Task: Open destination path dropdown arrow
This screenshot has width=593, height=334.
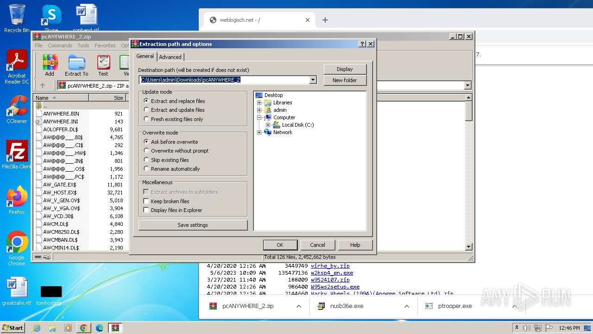Action: click(x=313, y=80)
